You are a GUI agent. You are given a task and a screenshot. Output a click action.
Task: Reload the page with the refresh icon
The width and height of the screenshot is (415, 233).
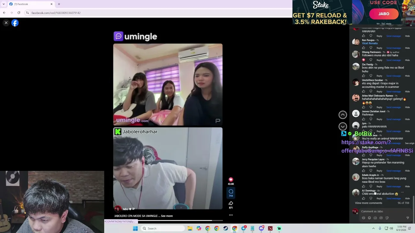(19, 13)
